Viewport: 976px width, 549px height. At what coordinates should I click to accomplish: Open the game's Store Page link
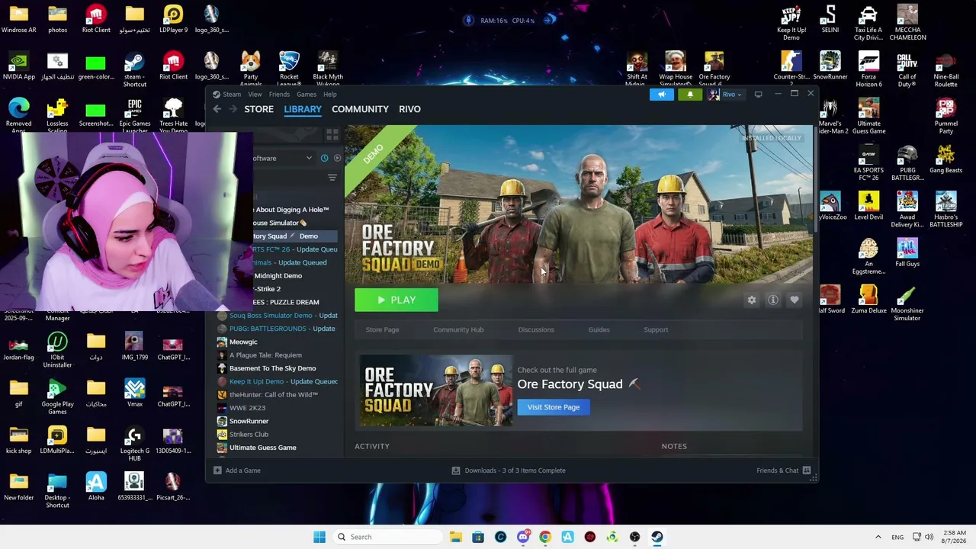(382, 329)
